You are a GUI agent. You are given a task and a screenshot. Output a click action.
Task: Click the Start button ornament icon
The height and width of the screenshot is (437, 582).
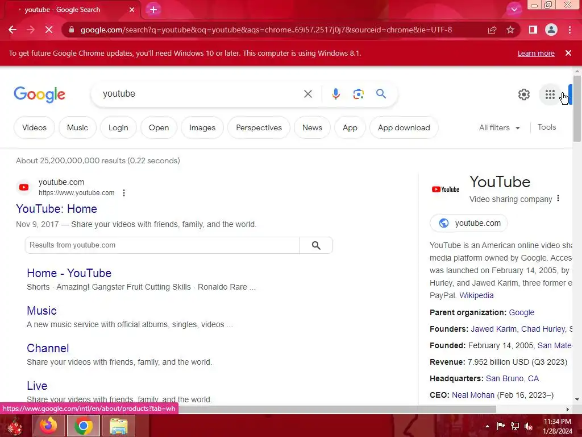tap(15, 426)
